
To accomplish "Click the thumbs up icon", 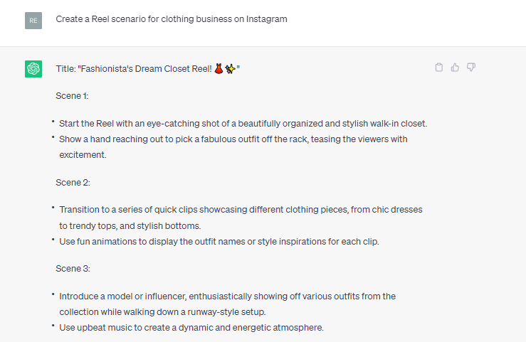I will [455, 68].
